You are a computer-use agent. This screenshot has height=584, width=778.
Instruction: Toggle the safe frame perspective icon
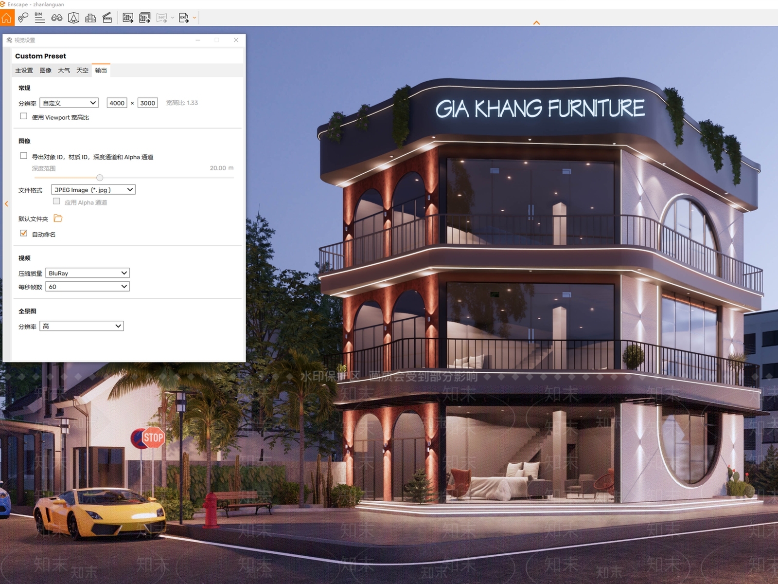pyautogui.click(x=73, y=18)
